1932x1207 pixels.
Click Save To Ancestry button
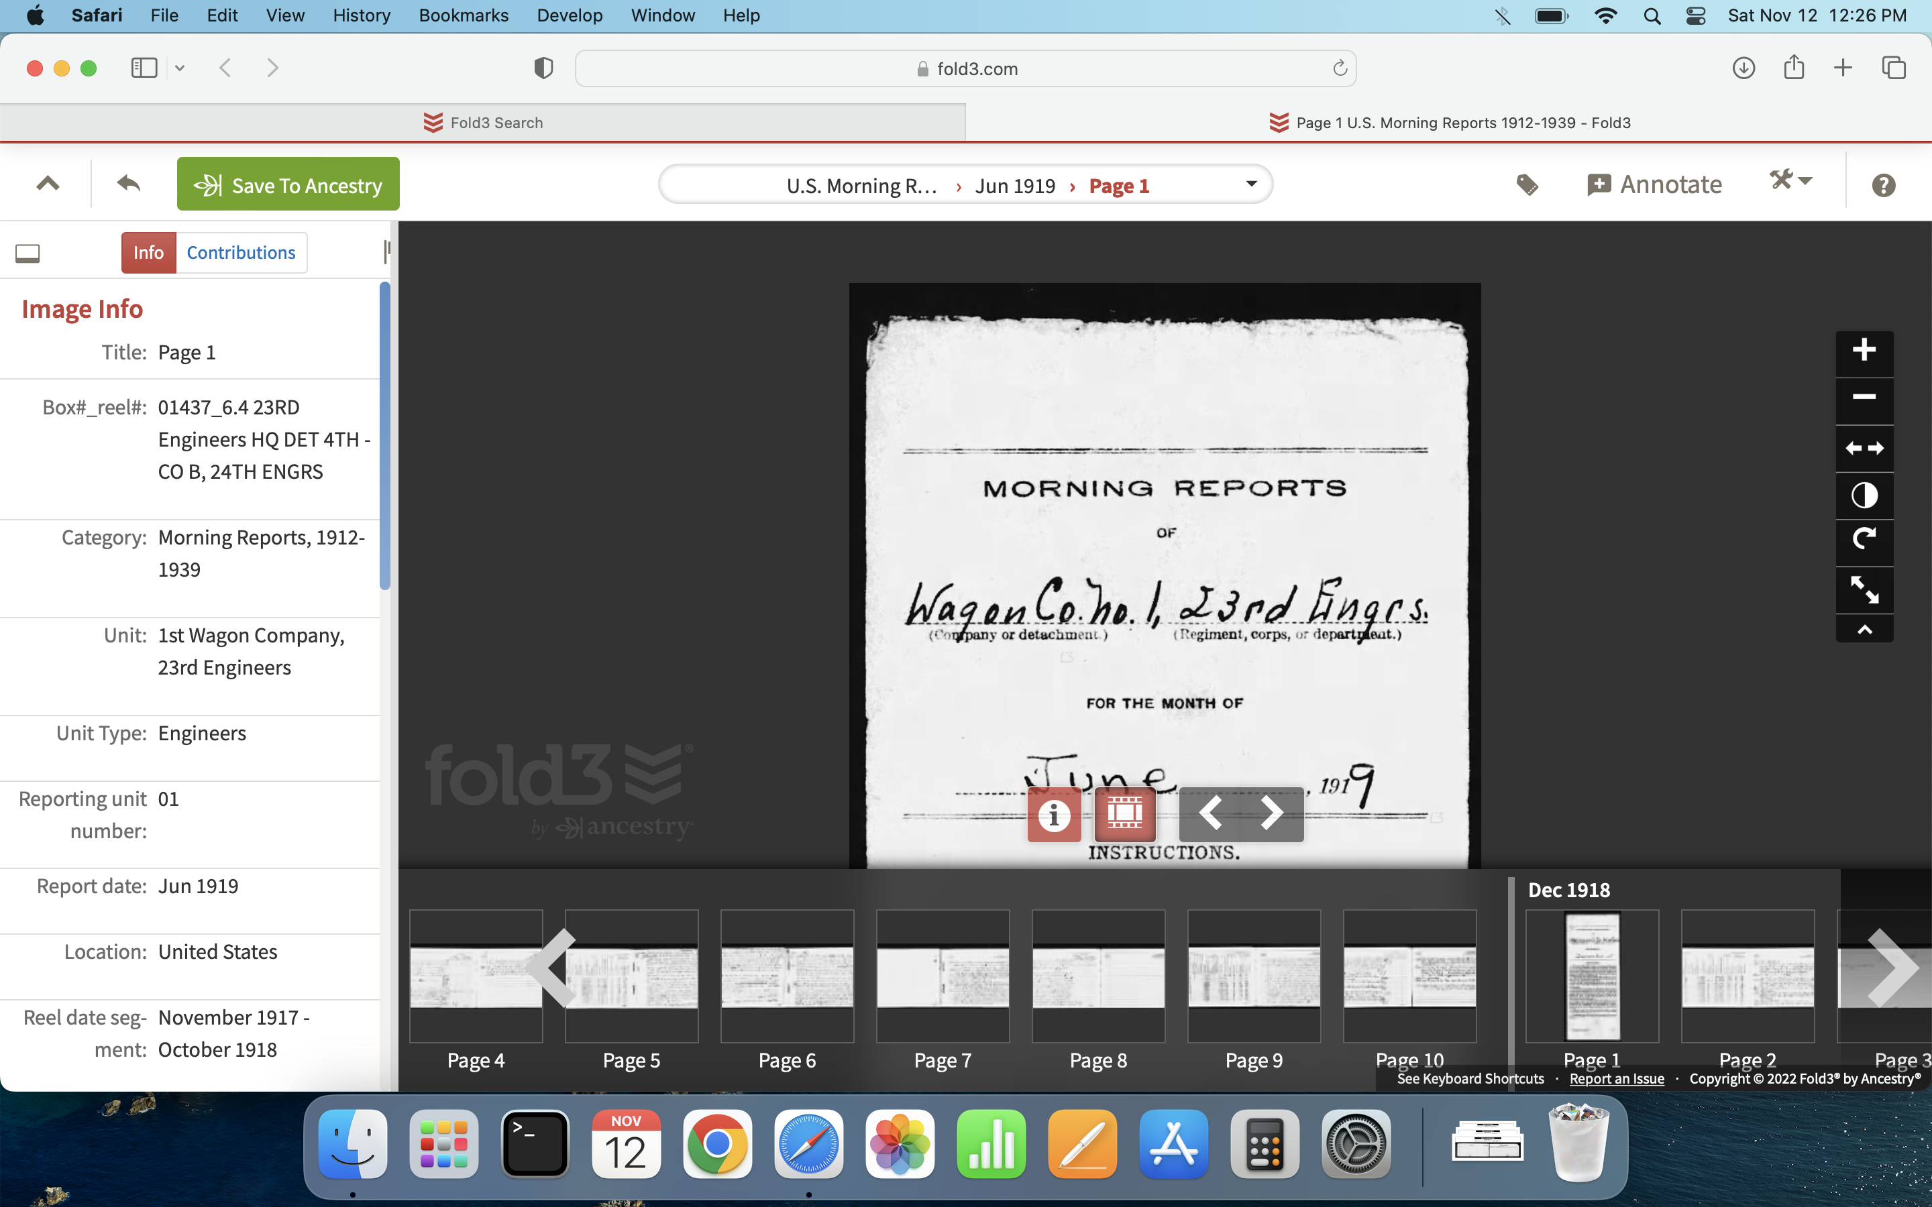pos(288,184)
